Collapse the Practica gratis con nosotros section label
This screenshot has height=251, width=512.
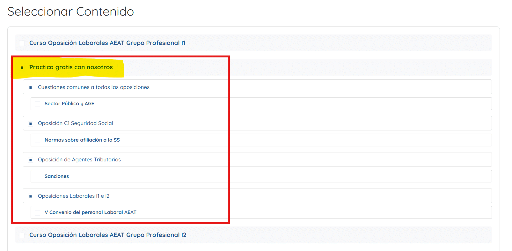[71, 67]
